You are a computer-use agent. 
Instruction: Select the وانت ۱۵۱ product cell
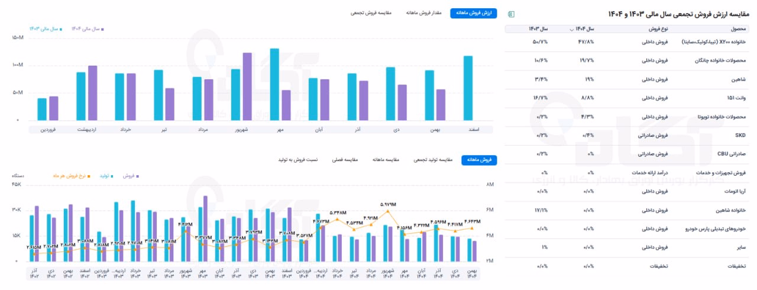736,98
